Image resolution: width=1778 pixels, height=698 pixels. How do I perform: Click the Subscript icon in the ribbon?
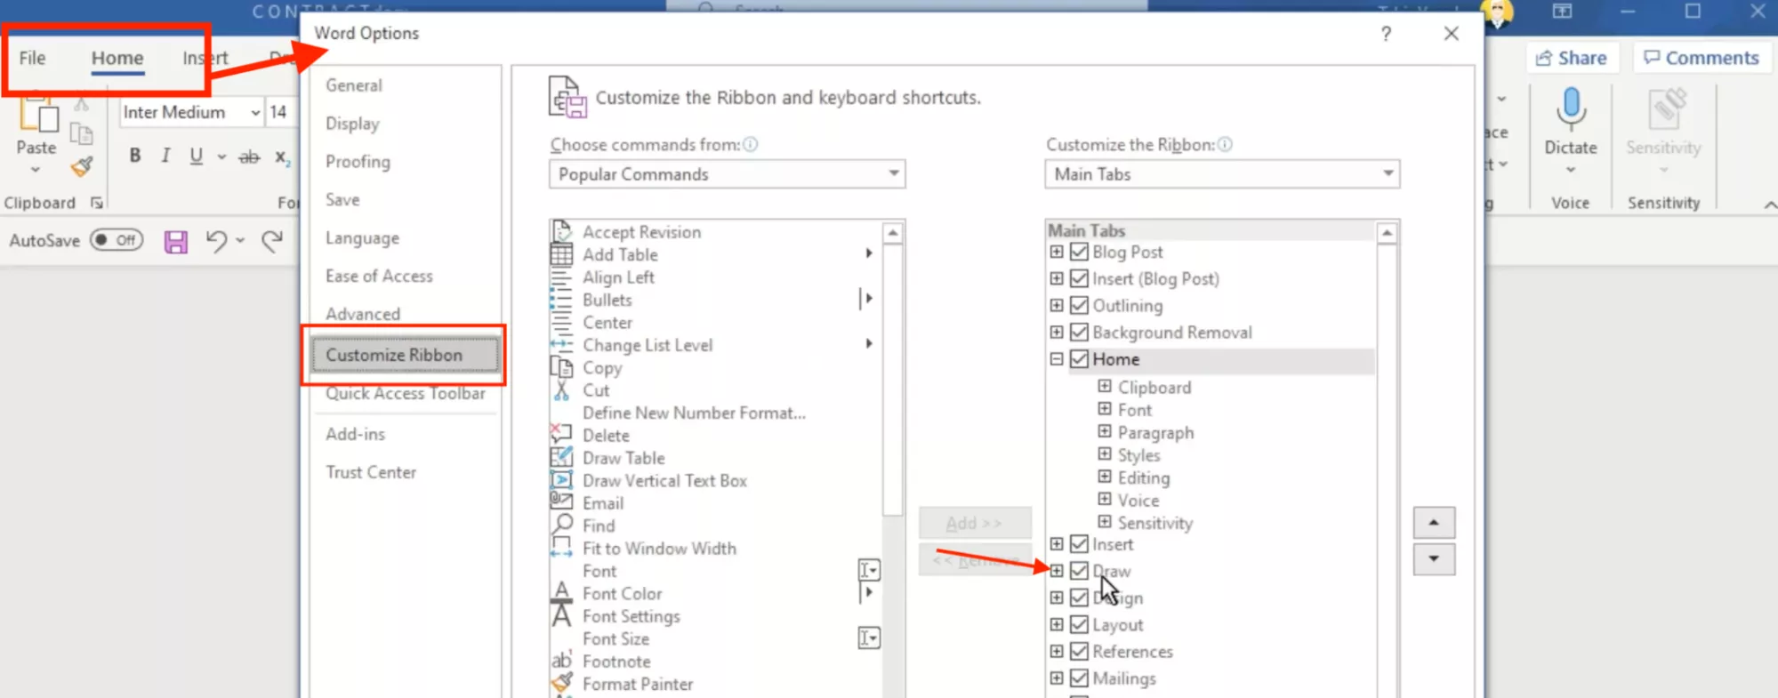281,157
